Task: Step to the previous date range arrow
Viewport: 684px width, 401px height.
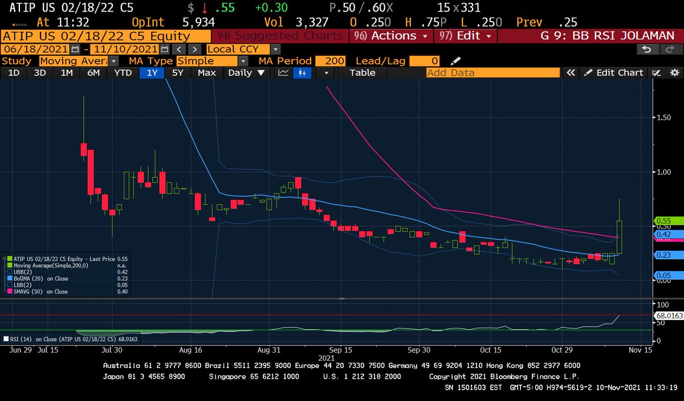Action: (178, 49)
